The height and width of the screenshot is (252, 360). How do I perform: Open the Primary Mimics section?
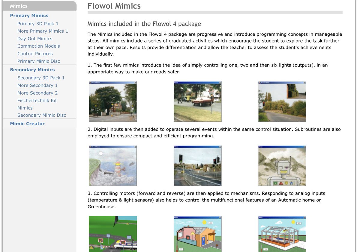pyautogui.click(x=29, y=16)
